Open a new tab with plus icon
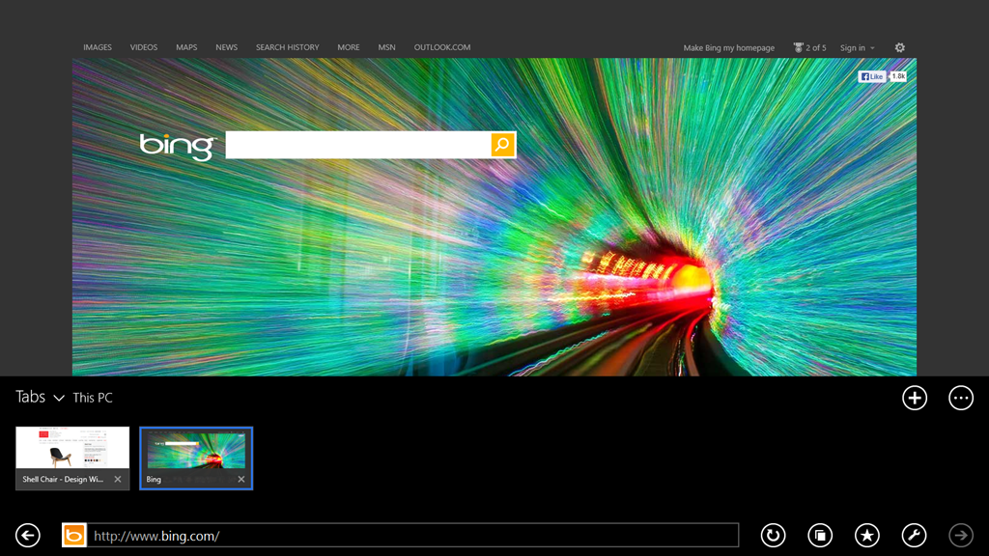 914,398
